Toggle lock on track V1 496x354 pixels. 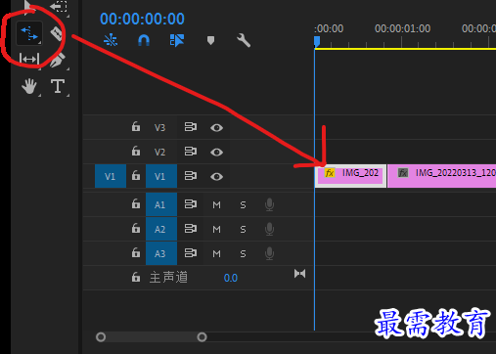136,176
